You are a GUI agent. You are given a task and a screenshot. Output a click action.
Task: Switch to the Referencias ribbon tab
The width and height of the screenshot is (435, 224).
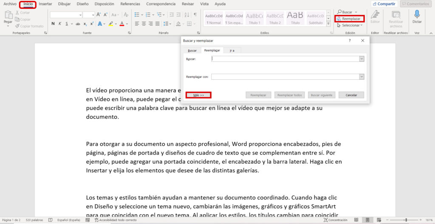130,4
